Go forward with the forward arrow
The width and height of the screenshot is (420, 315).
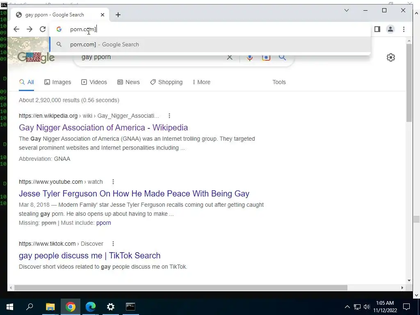click(30, 29)
